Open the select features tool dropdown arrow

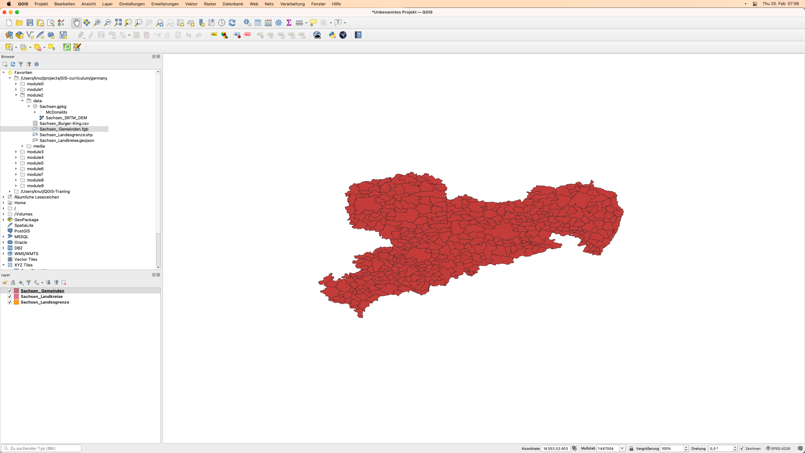click(16, 48)
